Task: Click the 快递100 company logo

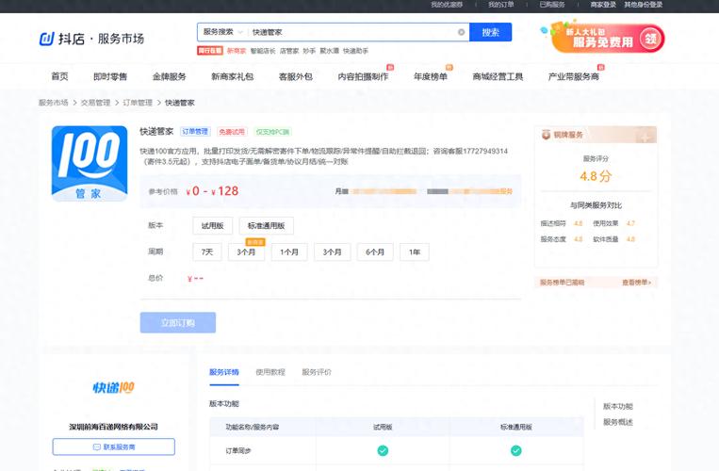Action: tap(114, 387)
